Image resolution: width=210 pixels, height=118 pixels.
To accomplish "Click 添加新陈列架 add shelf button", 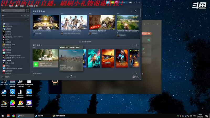I will (x=85, y=42).
